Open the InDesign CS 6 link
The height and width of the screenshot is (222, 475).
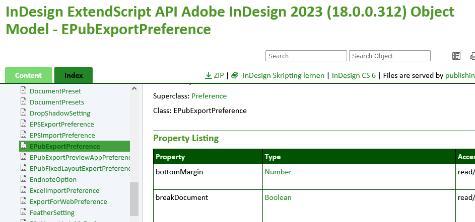[354, 75]
